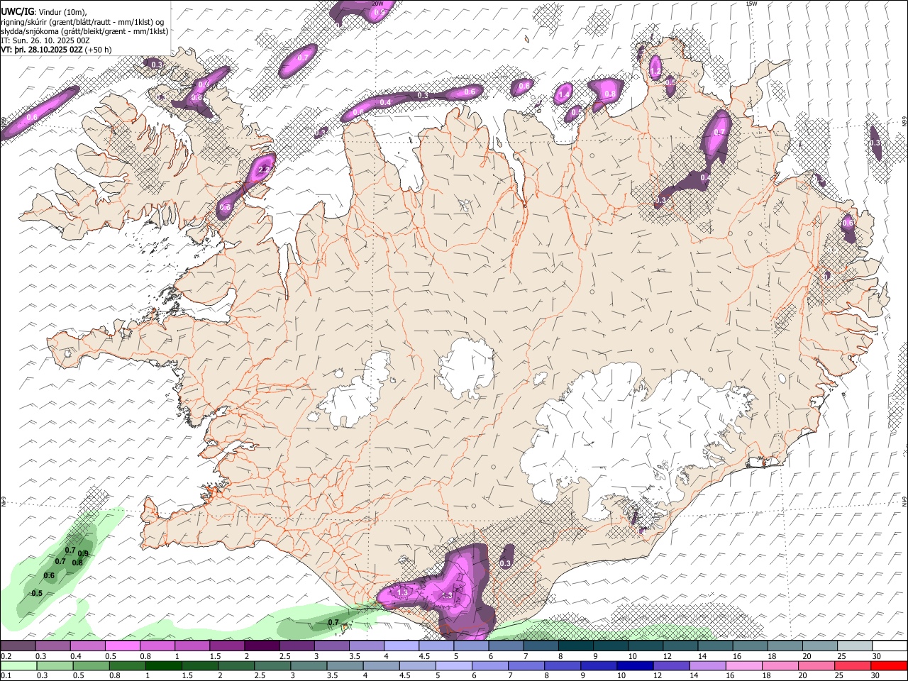This screenshot has height=681, width=908.
Task: Click the 'rigning/skúrir' rain legend description line
Action: (x=82, y=21)
